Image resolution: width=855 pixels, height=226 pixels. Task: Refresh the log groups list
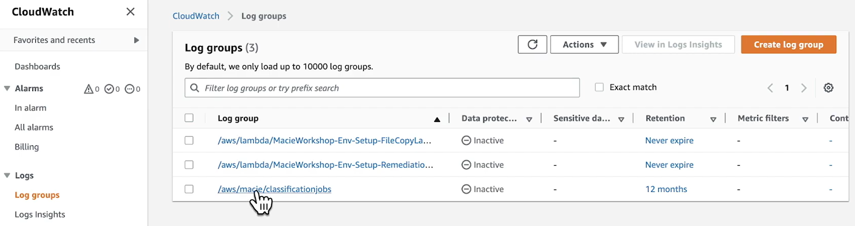tap(532, 44)
